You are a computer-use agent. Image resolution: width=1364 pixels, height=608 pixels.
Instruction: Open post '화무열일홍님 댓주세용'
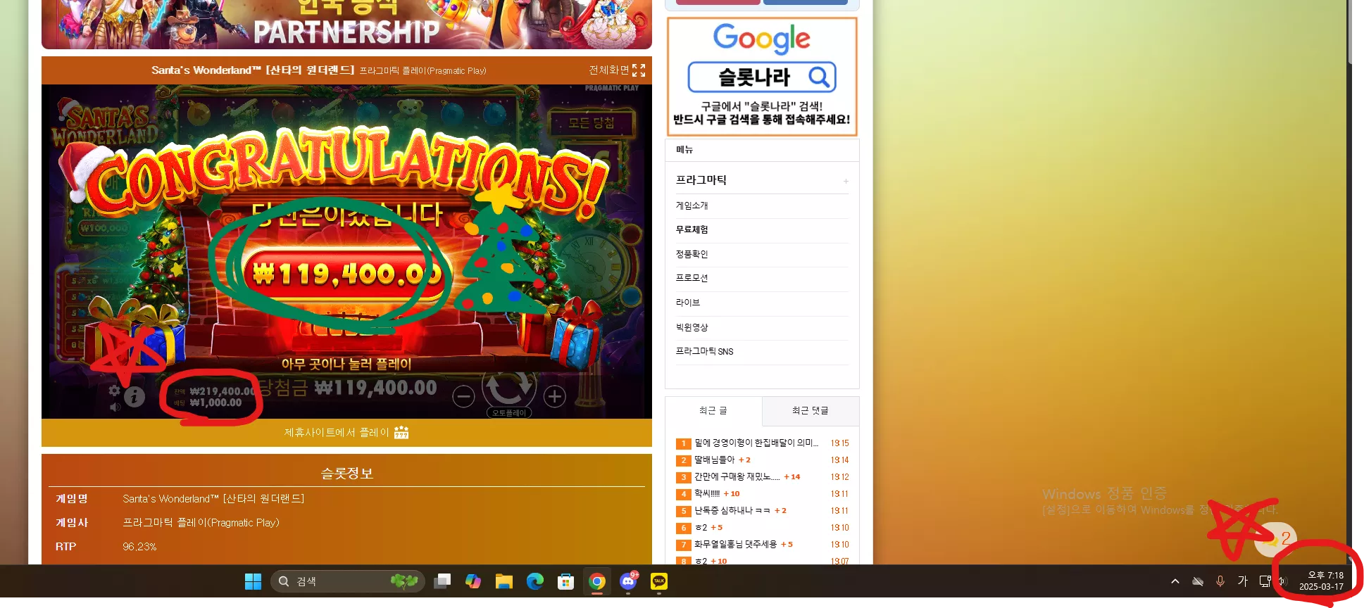coord(735,545)
